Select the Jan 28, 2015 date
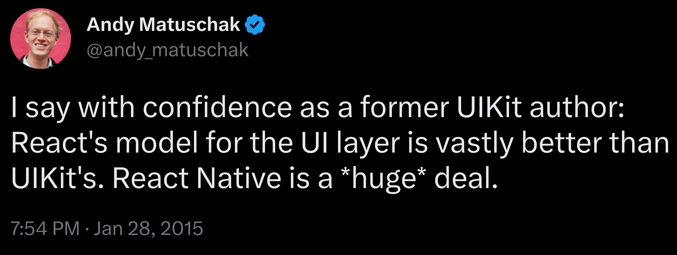The height and width of the screenshot is (255, 677). click(x=148, y=228)
